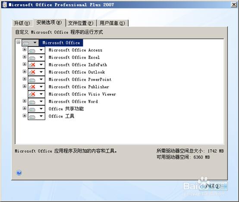
Task: Open install-state dropdown for Office 工具
Action: (36, 116)
